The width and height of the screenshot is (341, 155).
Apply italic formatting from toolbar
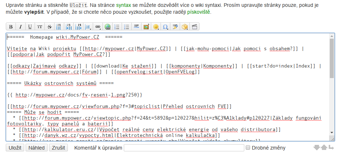[x=21, y=27]
